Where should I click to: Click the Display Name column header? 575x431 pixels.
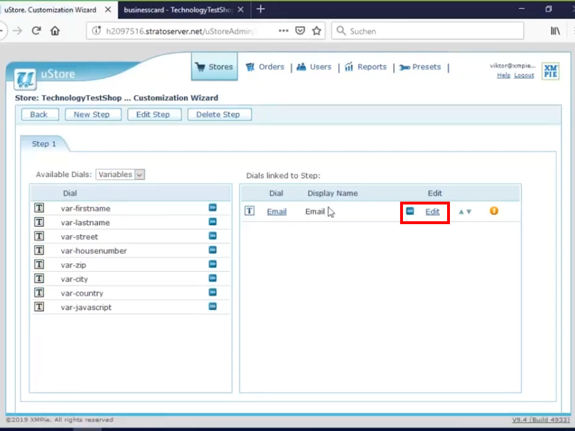(333, 193)
